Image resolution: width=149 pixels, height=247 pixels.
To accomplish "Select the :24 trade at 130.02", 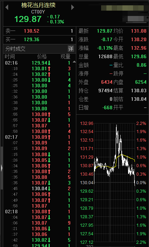I will click(x=38, y=75).
